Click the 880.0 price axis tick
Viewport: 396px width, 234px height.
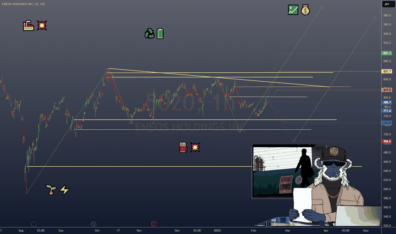pyautogui.click(x=387, y=61)
